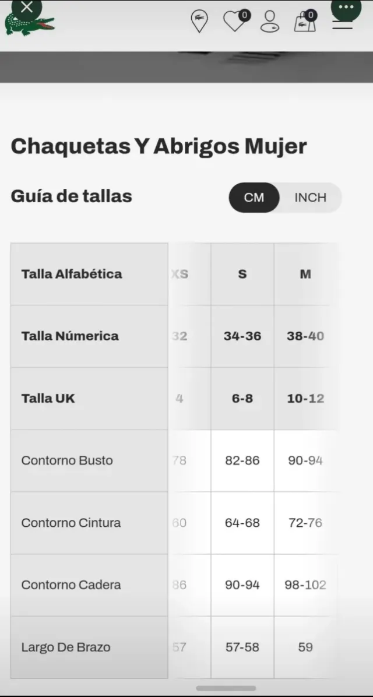Tap the green three-dots overlay button
The image size is (373, 697).
pyautogui.click(x=346, y=8)
